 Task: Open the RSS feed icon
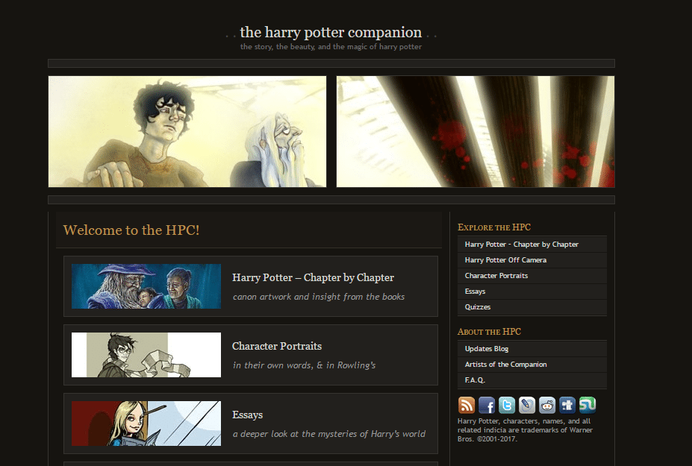[x=467, y=405]
